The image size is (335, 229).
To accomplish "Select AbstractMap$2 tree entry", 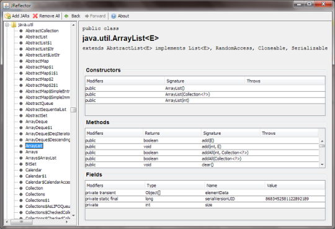I will tap(39, 79).
